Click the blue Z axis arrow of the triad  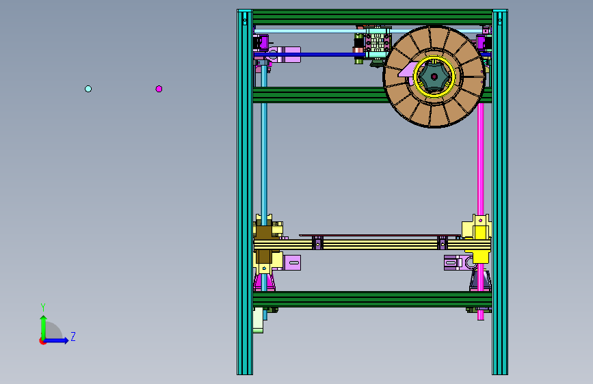(x=57, y=340)
